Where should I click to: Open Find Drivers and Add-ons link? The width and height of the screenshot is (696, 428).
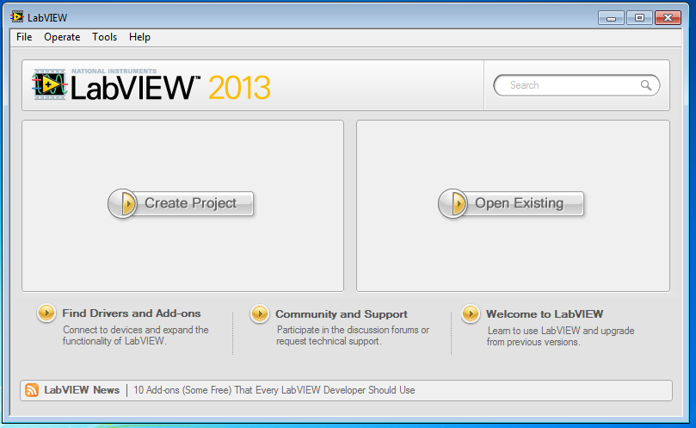[x=132, y=313]
